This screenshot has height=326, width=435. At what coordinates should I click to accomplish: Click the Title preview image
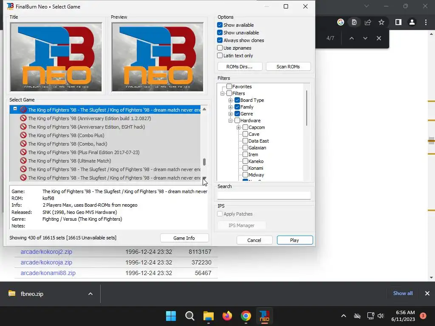(56, 57)
